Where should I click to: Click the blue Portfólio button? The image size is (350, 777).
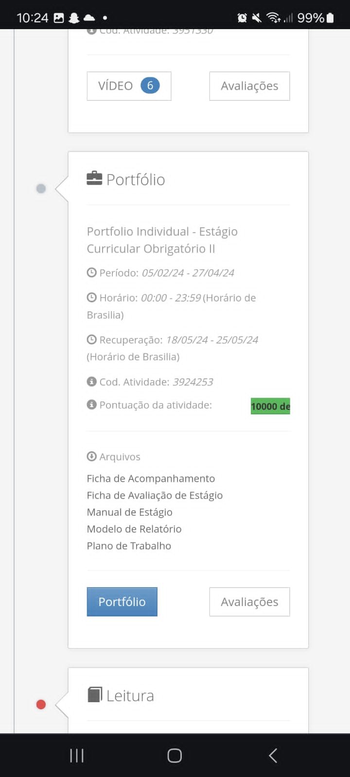point(122,602)
